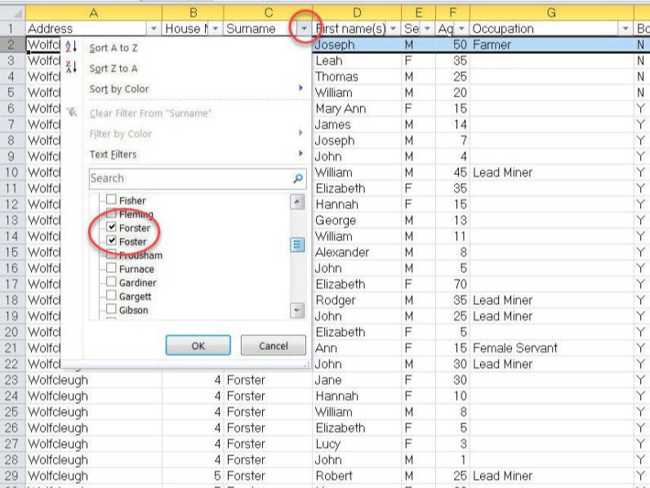Open Text Filters menu item
650x488 pixels.
tap(113, 154)
